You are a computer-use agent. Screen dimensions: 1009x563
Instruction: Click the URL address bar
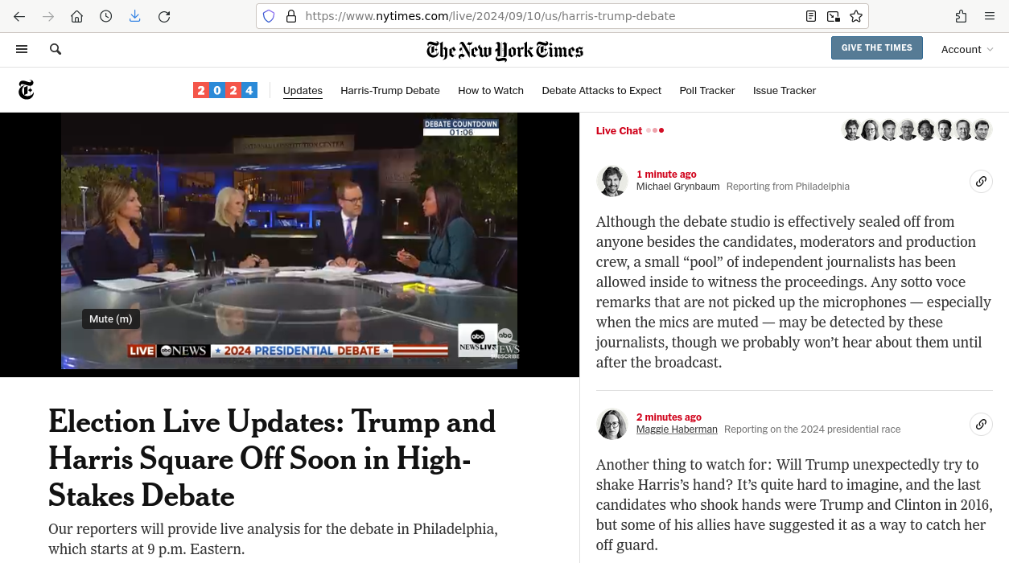coord(531,16)
